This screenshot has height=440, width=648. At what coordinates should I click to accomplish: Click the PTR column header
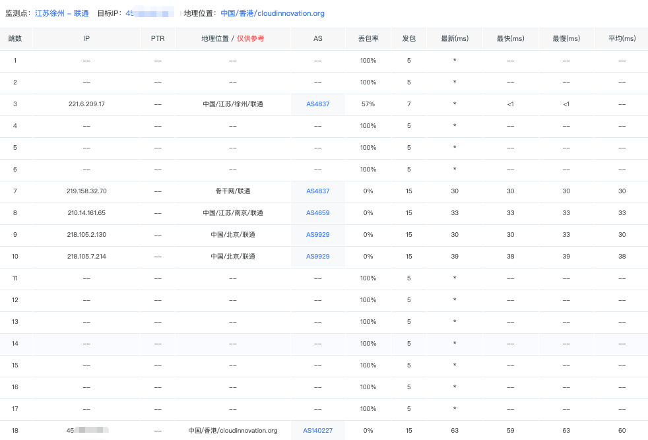click(x=158, y=39)
